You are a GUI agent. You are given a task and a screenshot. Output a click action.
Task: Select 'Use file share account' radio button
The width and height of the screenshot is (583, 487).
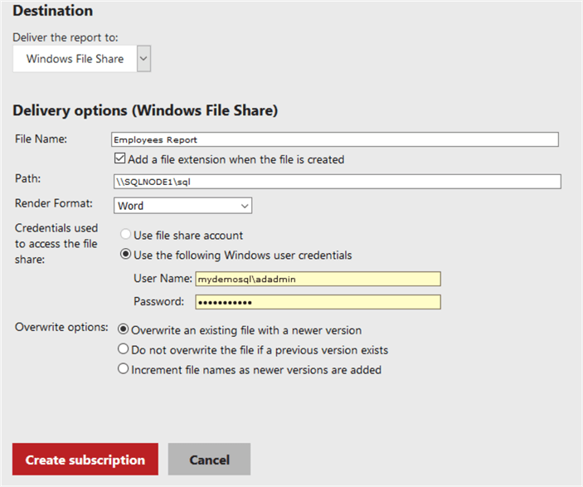tap(127, 235)
